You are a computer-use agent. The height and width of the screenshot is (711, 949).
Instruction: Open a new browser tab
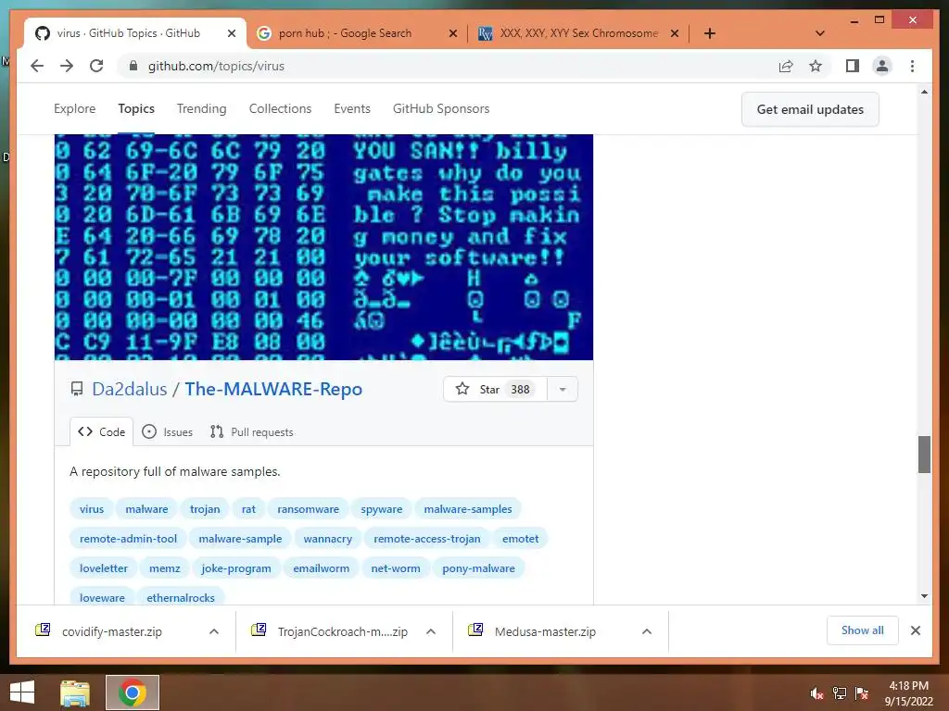[710, 33]
